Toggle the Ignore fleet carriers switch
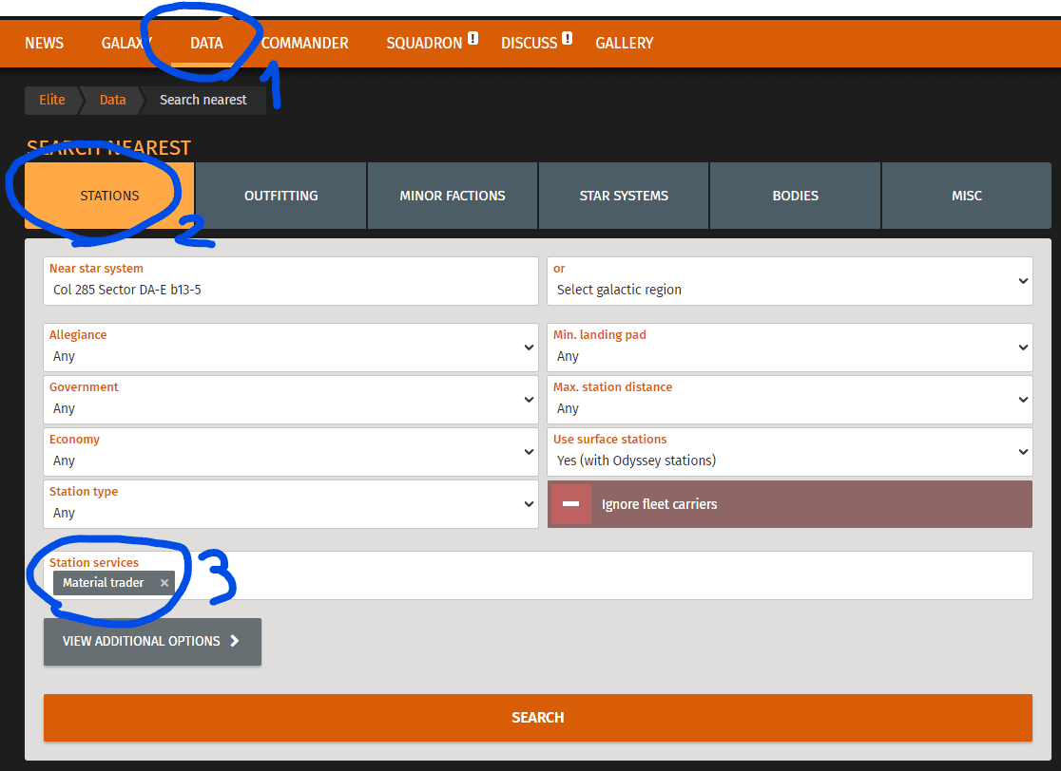Image resolution: width=1061 pixels, height=771 pixels. pyautogui.click(x=571, y=504)
